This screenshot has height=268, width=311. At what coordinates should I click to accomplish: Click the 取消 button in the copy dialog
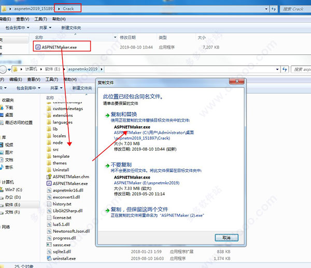(227, 237)
